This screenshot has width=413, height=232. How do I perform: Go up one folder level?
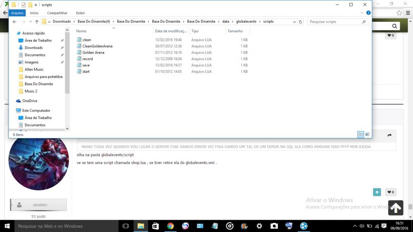pyautogui.click(x=37, y=22)
